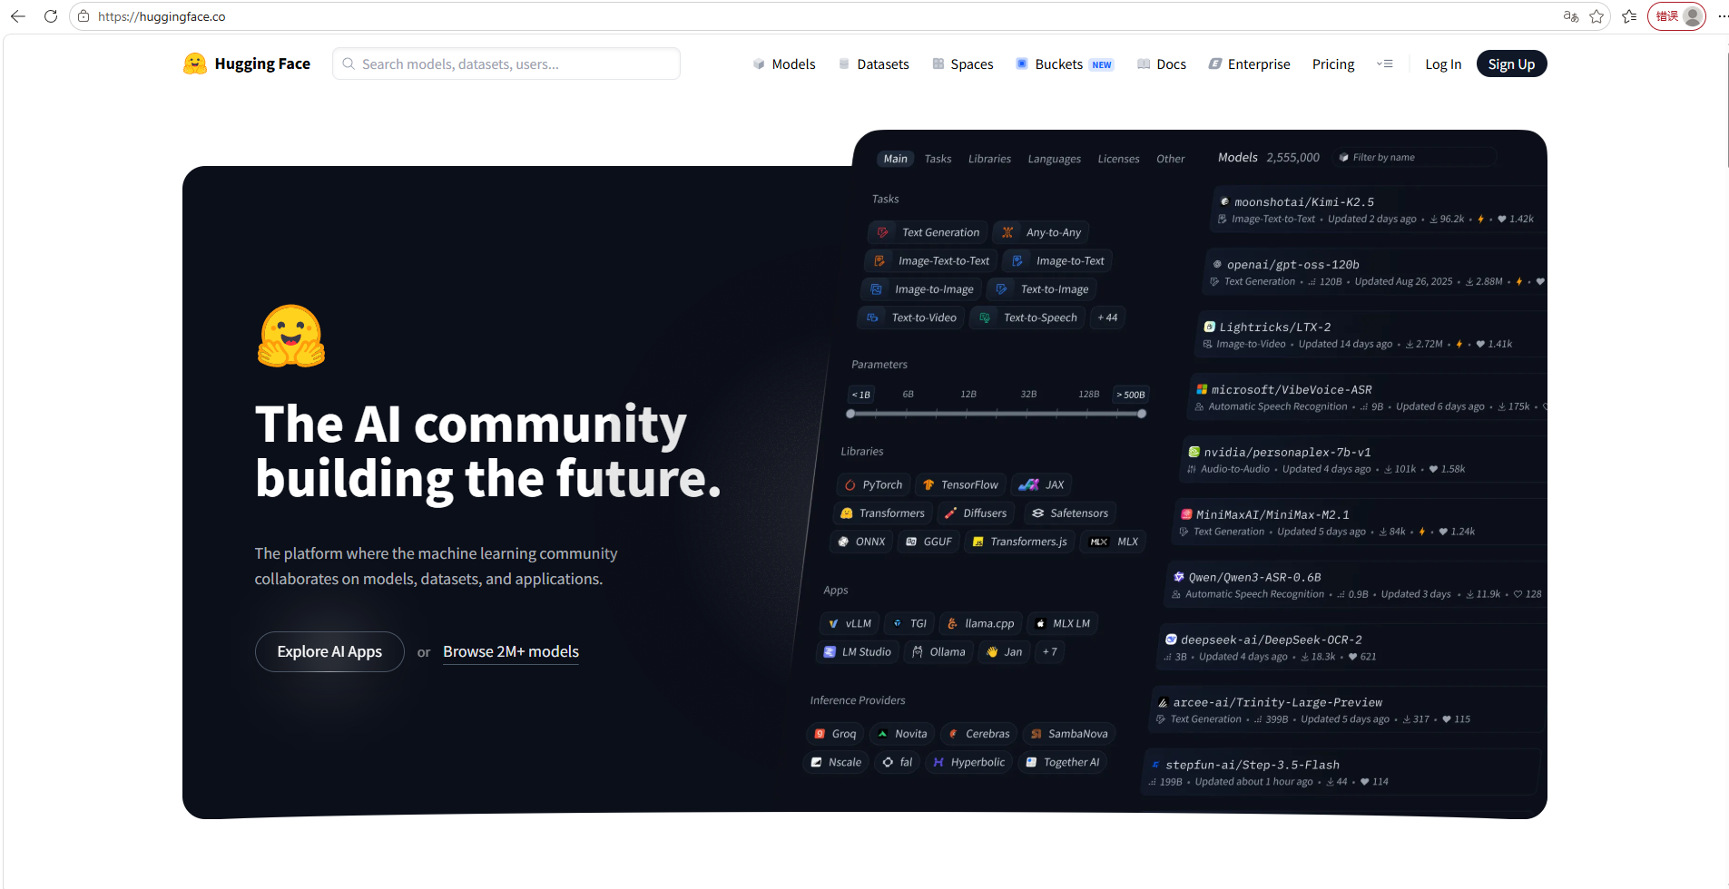The width and height of the screenshot is (1729, 889).
Task: Open the moonshotai/Kimi-K2.5 model card
Action: [x=1380, y=210]
